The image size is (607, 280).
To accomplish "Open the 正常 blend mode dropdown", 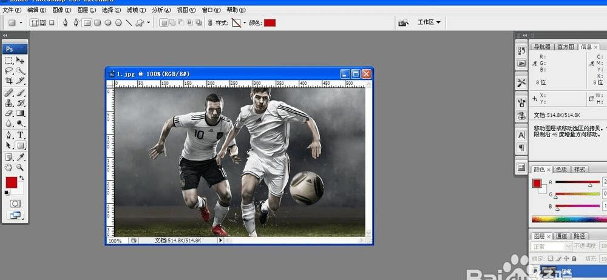I will point(551,246).
